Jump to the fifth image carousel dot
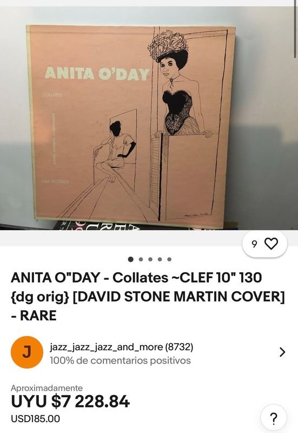The height and width of the screenshot is (433, 298). 169,259
